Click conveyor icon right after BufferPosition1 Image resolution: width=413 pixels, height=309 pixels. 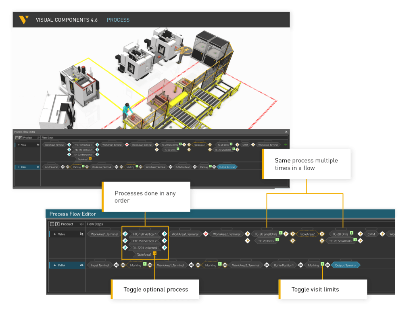300,265
